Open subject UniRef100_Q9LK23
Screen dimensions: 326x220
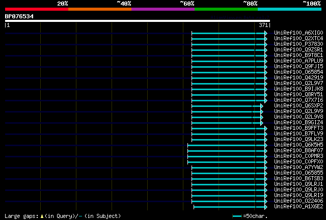[298, 140]
